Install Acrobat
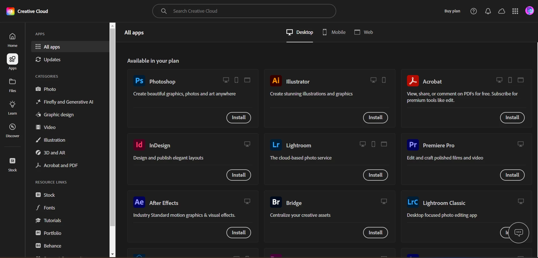 coord(512,117)
